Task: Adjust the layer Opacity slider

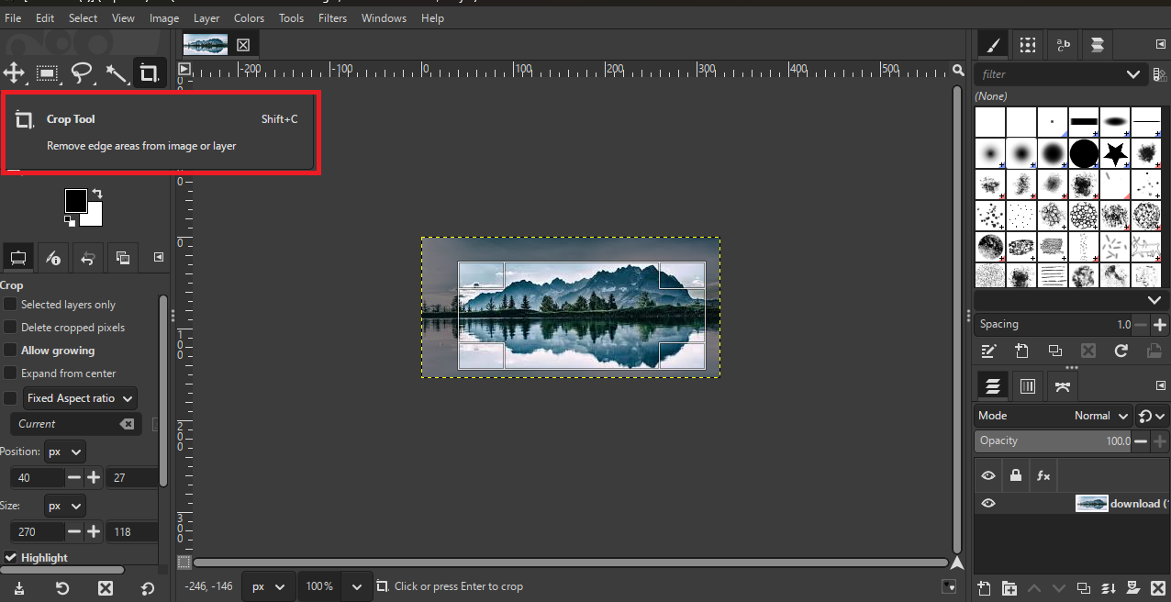Action: pos(1054,441)
